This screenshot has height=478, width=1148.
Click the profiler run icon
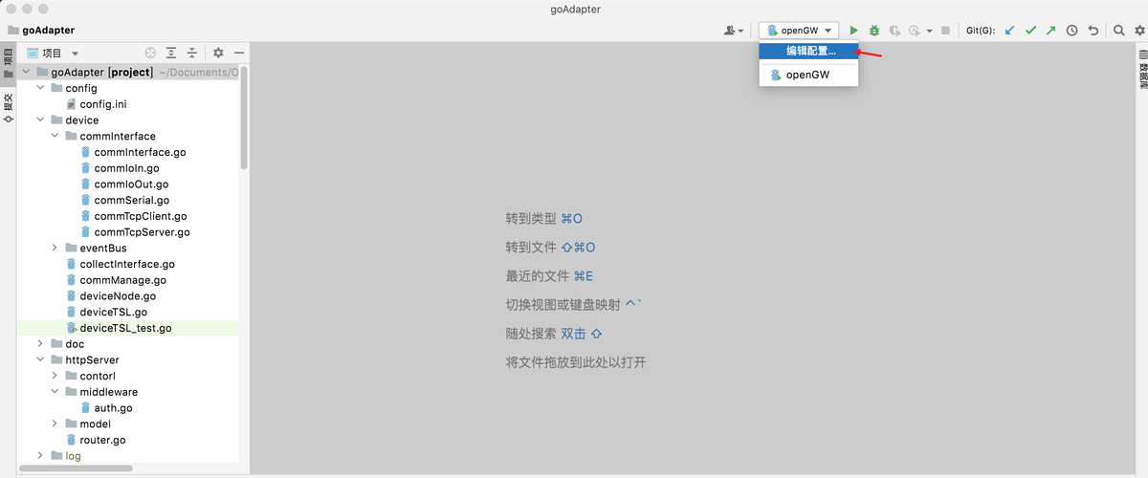(x=915, y=31)
